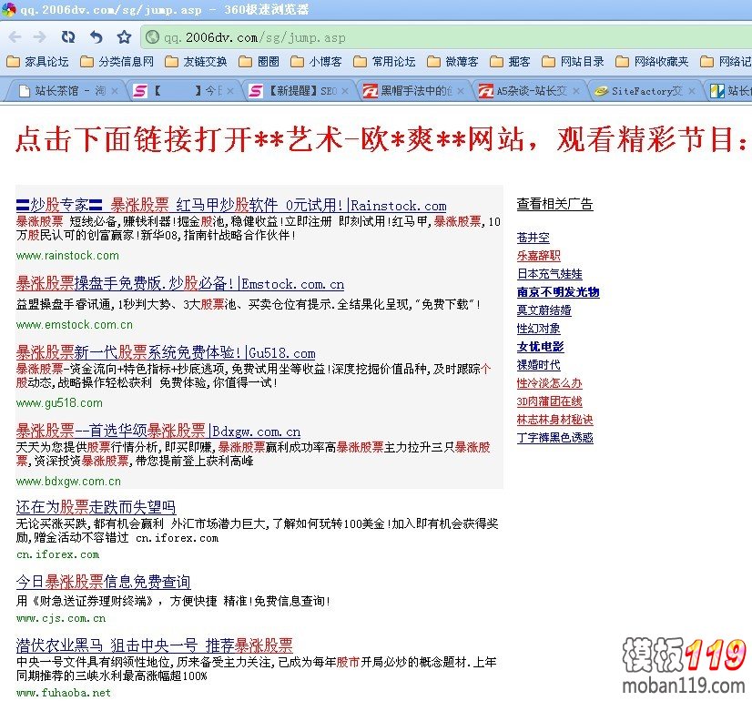
Task: Open the Gu518.com 股票系统免费体验 ad link
Action: click(166, 353)
